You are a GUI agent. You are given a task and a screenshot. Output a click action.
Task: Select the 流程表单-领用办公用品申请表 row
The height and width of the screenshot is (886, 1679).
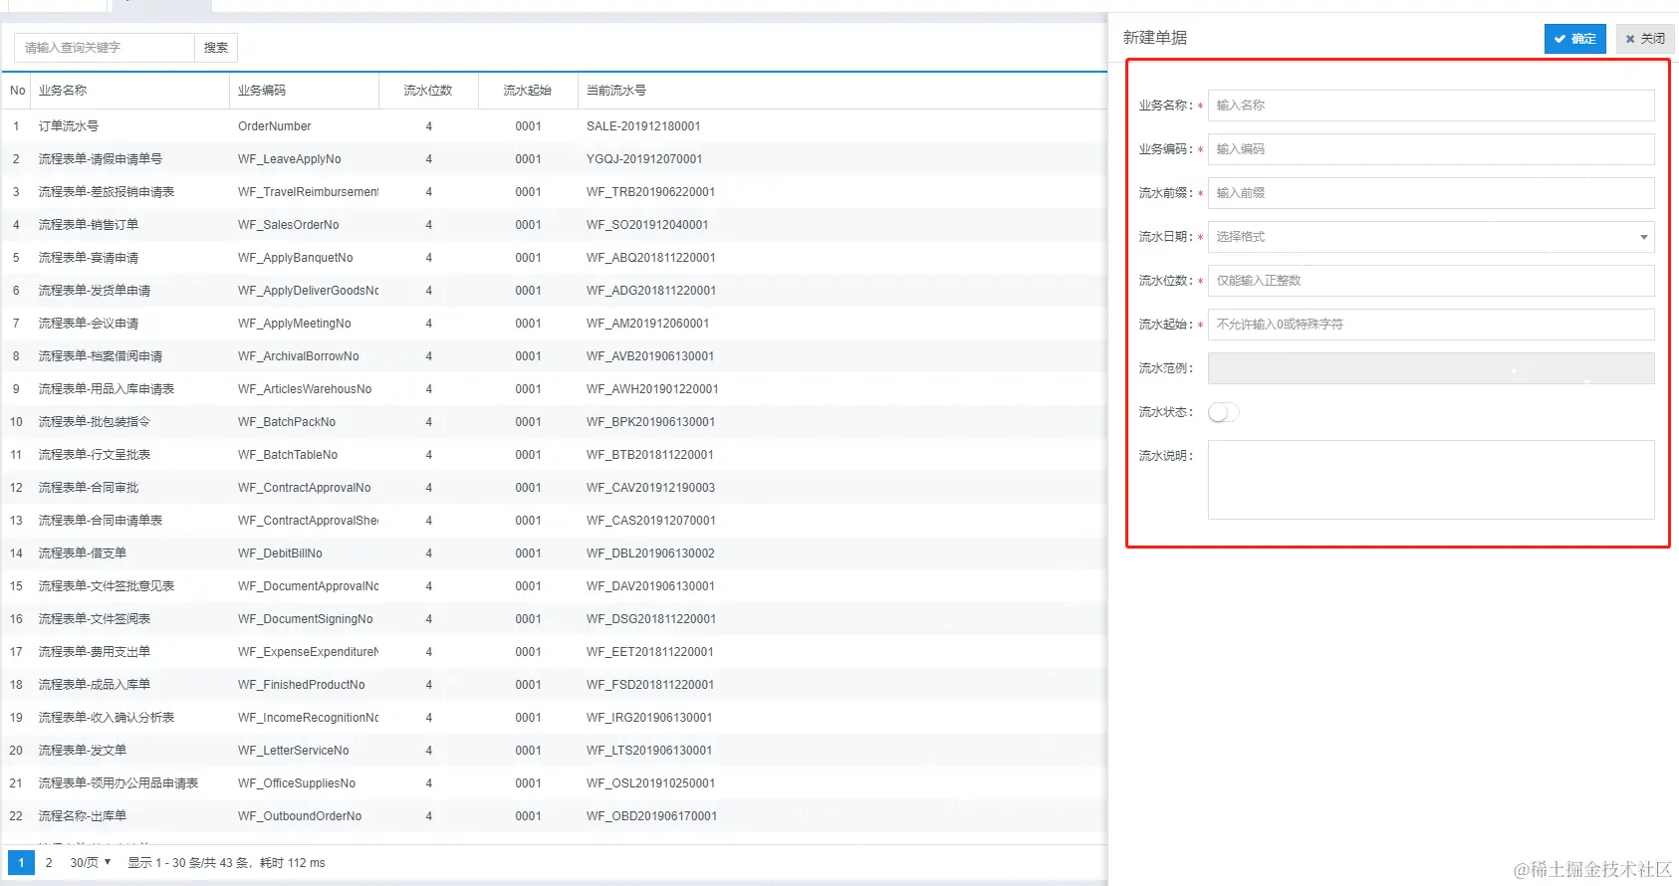coord(555,783)
